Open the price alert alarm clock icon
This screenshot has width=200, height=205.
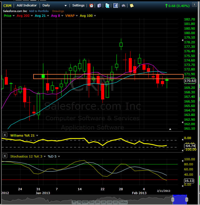coord(91,5)
